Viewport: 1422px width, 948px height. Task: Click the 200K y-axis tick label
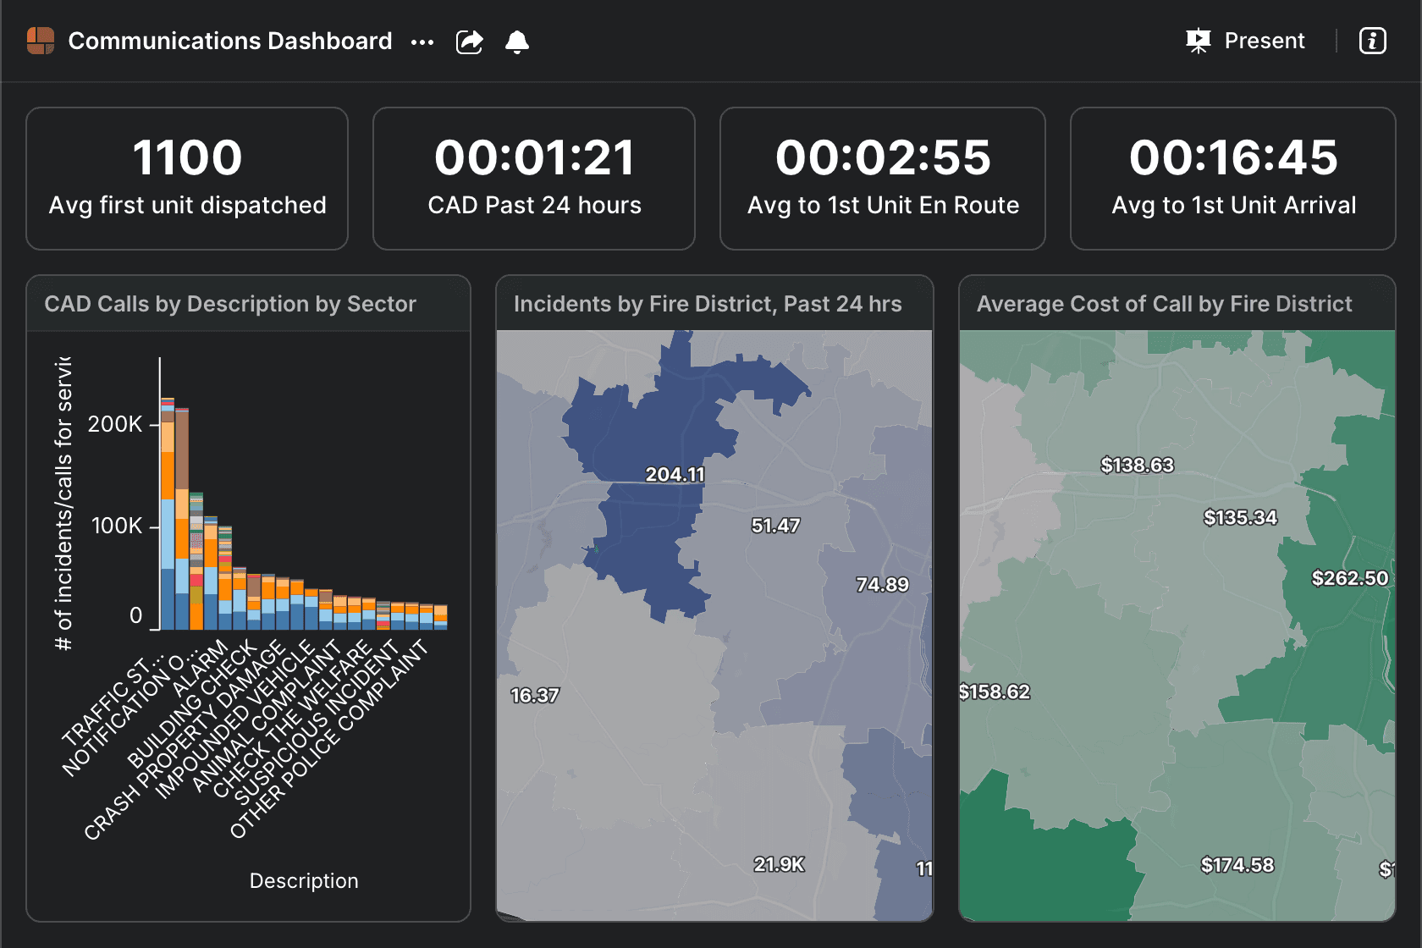pyautogui.click(x=115, y=424)
